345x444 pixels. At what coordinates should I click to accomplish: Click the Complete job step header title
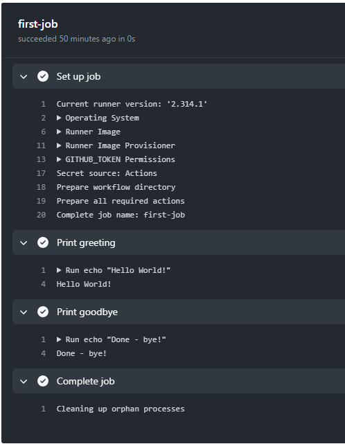(85, 381)
